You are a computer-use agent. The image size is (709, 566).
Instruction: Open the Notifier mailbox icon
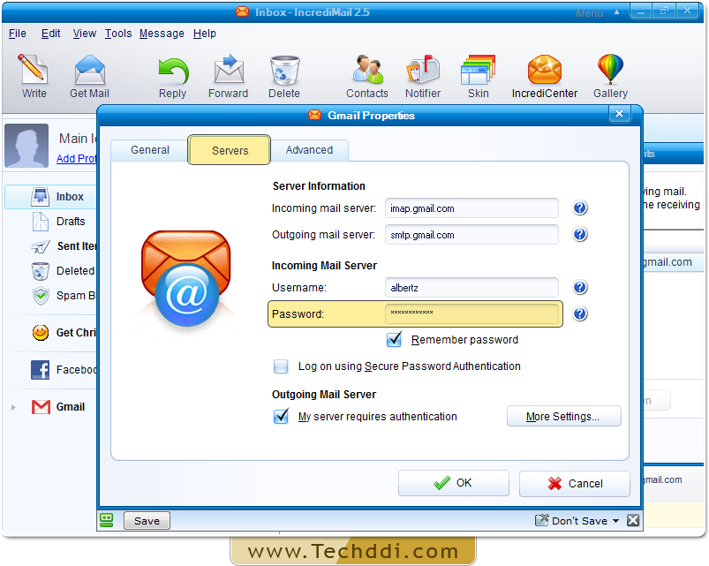pos(423,69)
